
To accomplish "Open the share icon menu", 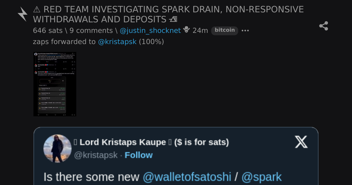I will [324, 26].
